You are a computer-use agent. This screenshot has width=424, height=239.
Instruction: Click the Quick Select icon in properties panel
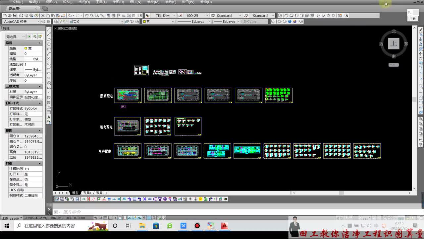(40, 37)
